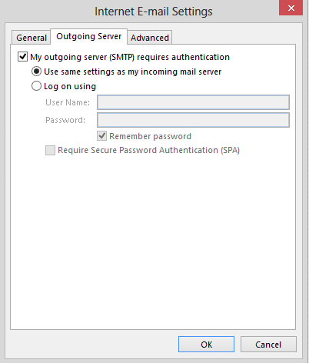Dismiss the dialog with Cancel

(268, 345)
